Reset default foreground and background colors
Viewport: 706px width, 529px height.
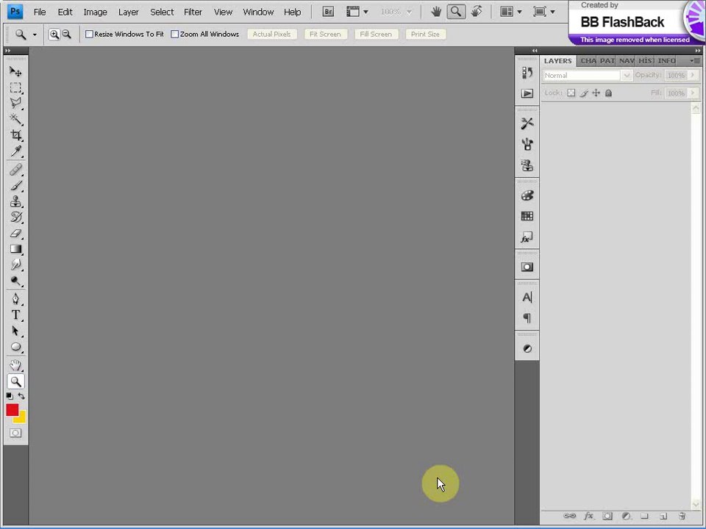tap(10, 396)
